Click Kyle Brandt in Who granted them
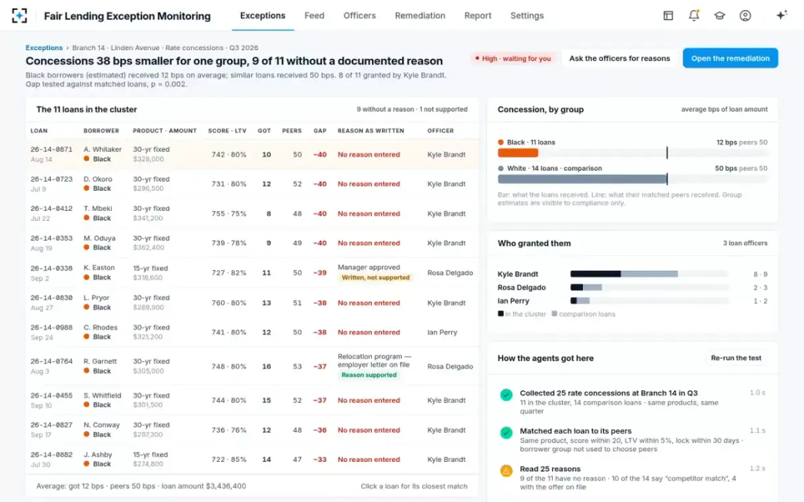 (518, 274)
